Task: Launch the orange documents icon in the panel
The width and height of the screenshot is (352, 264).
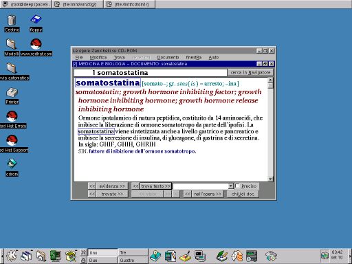Action: pyautogui.click(x=236, y=256)
